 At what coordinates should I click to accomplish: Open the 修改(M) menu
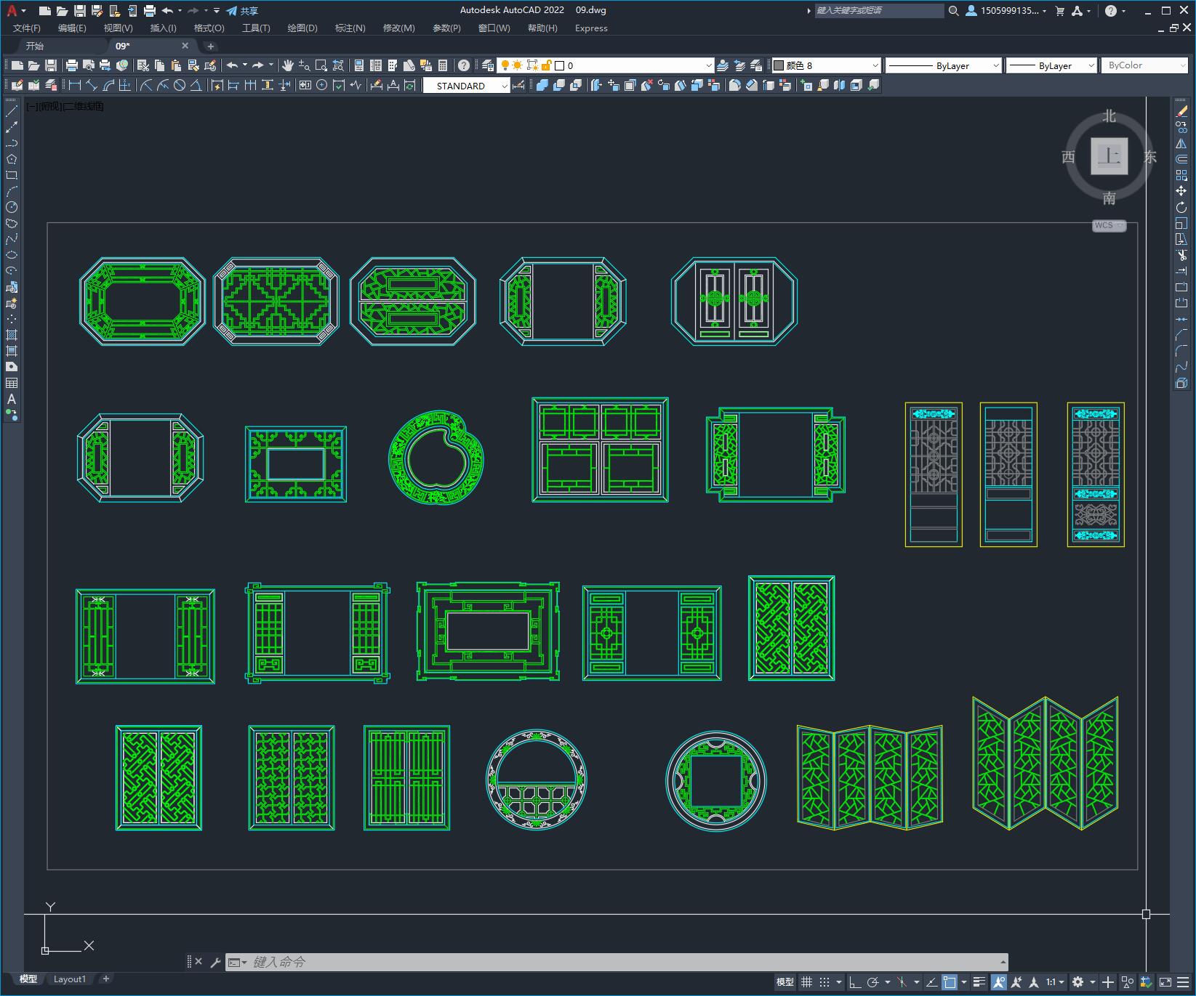click(x=398, y=28)
